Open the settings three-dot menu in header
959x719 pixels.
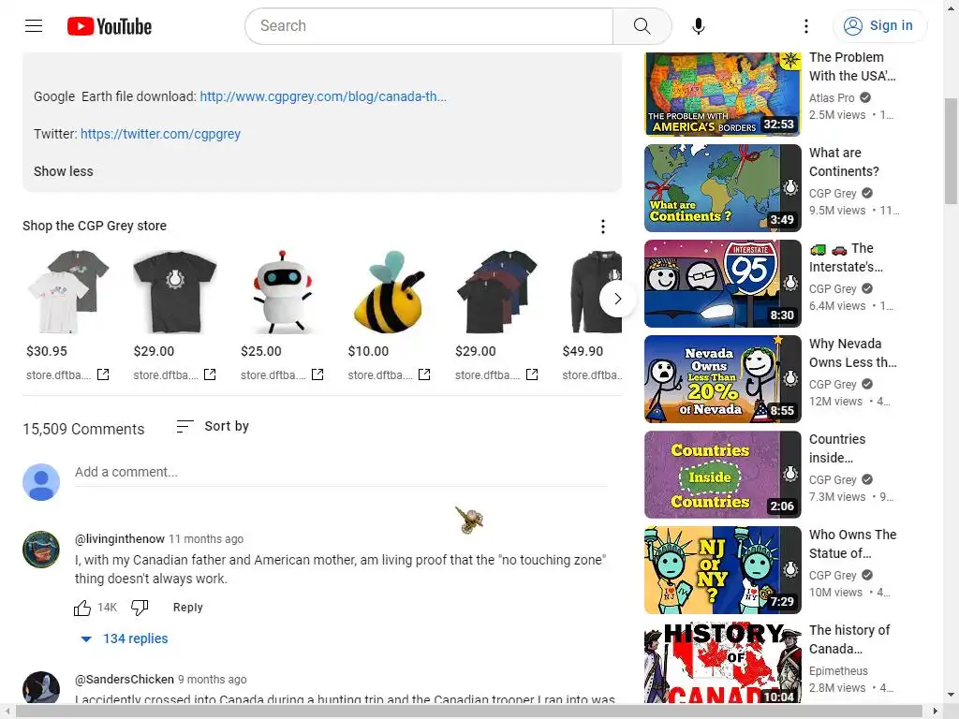pyautogui.click(x=806, y=25)
